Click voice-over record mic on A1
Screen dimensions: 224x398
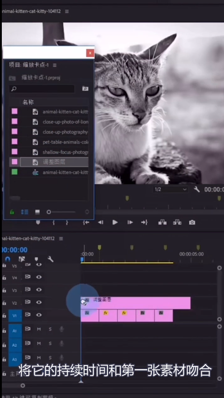click(61, 329)
